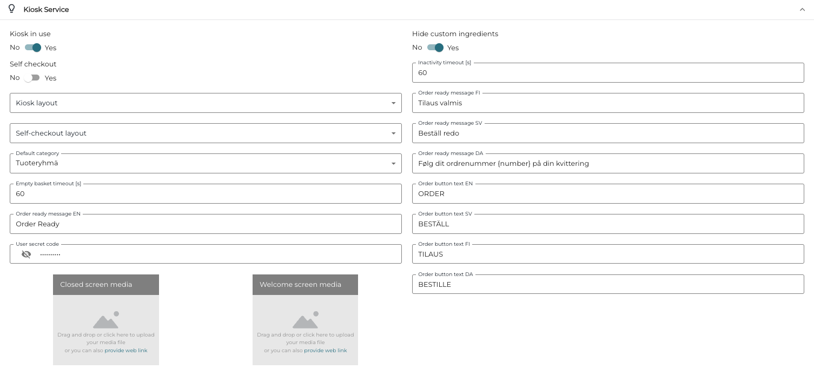Click the image placeholder in Welcome screen media
This screenshot has width=814, height=376.
point(306,320)
